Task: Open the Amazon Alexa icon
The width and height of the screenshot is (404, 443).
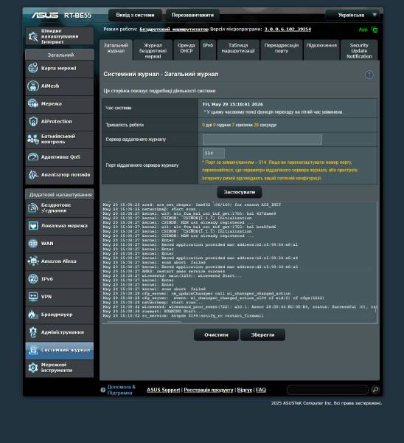Action: pyautogui.click(x=33, y=261)
